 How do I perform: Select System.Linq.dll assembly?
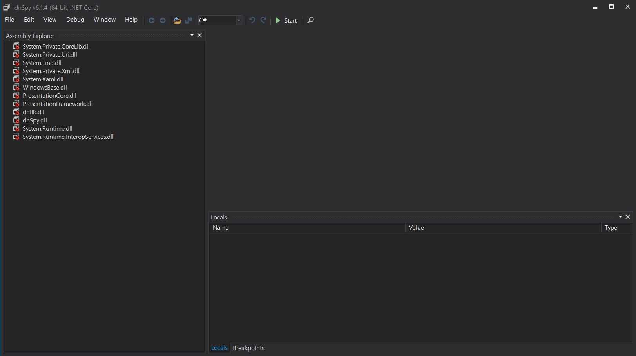coord(42,63)
